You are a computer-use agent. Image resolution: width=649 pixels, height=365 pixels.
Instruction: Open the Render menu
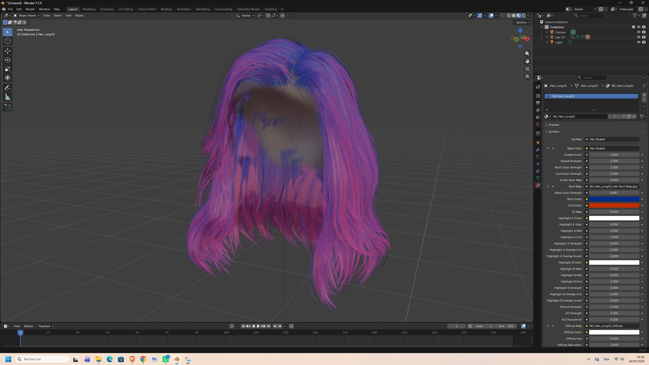30,9
